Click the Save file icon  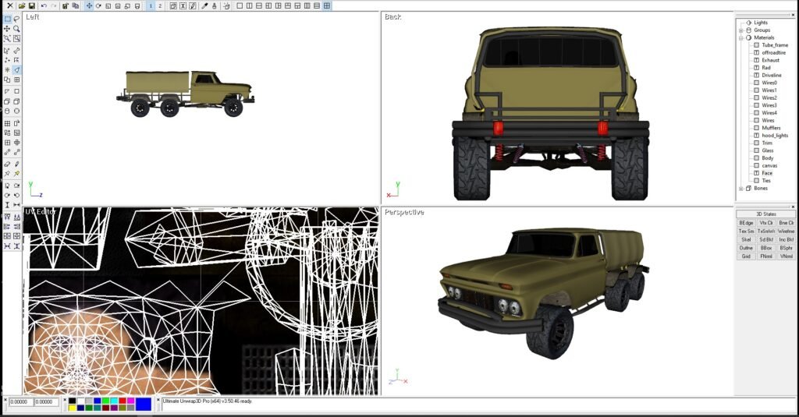click(x=32, y=5)
